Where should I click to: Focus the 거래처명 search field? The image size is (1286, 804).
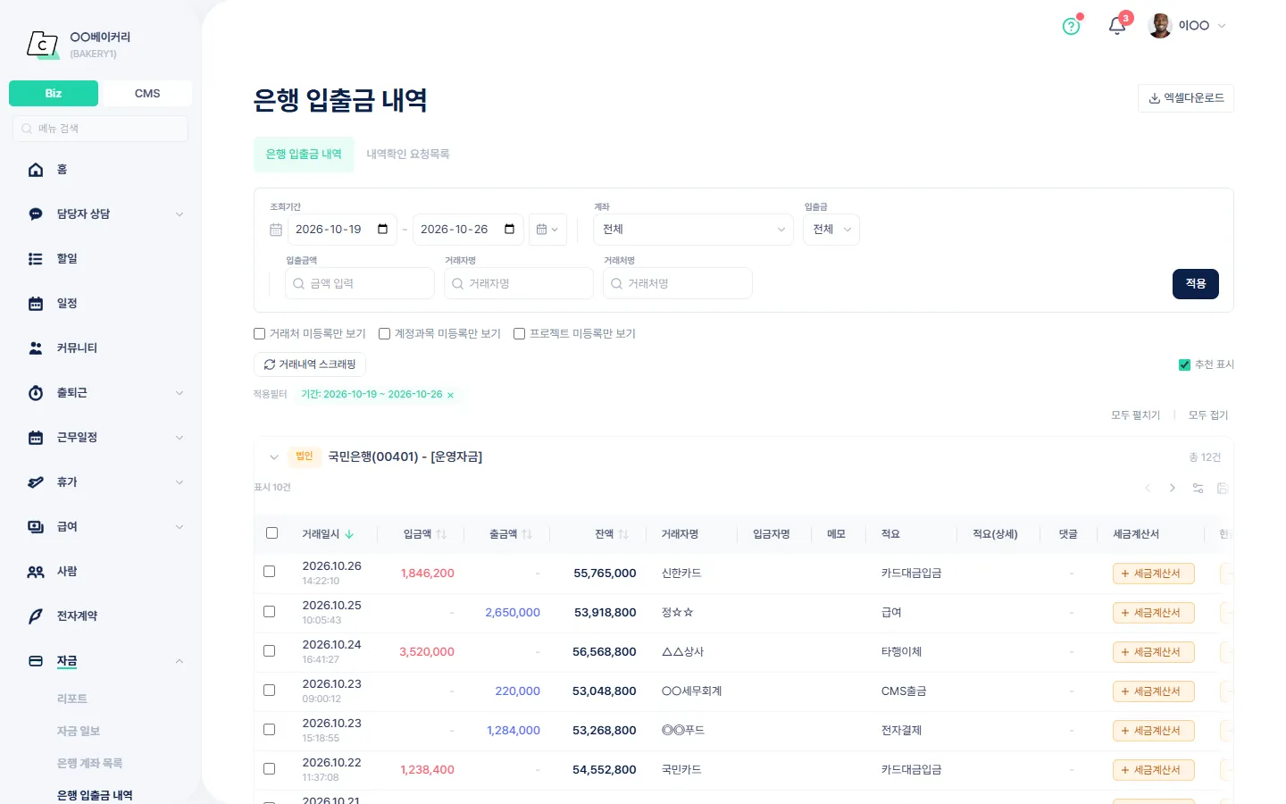coord(678,283)
